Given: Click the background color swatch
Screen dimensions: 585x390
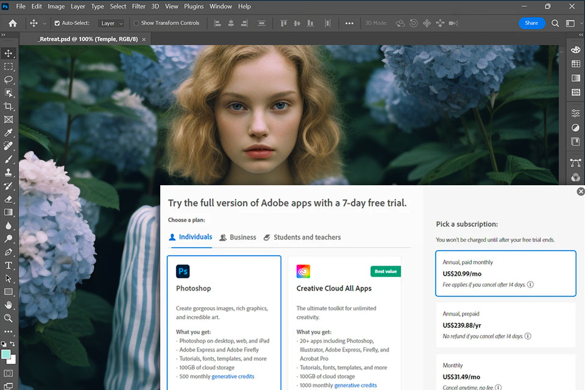Looking at the screenshot, I should [x=13, y=361].
